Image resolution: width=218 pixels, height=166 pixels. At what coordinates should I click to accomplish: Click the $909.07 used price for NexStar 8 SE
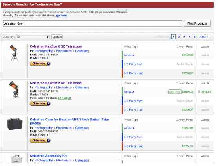[187, 110]
